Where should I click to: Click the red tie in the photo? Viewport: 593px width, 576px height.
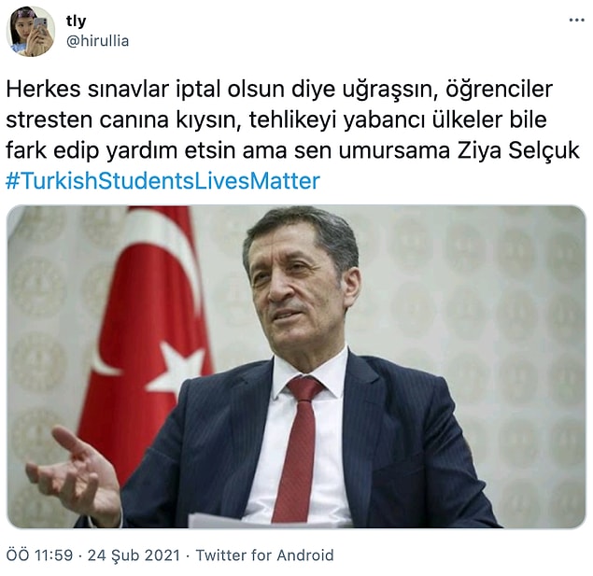pyautogui.click(x=299, y=450)
